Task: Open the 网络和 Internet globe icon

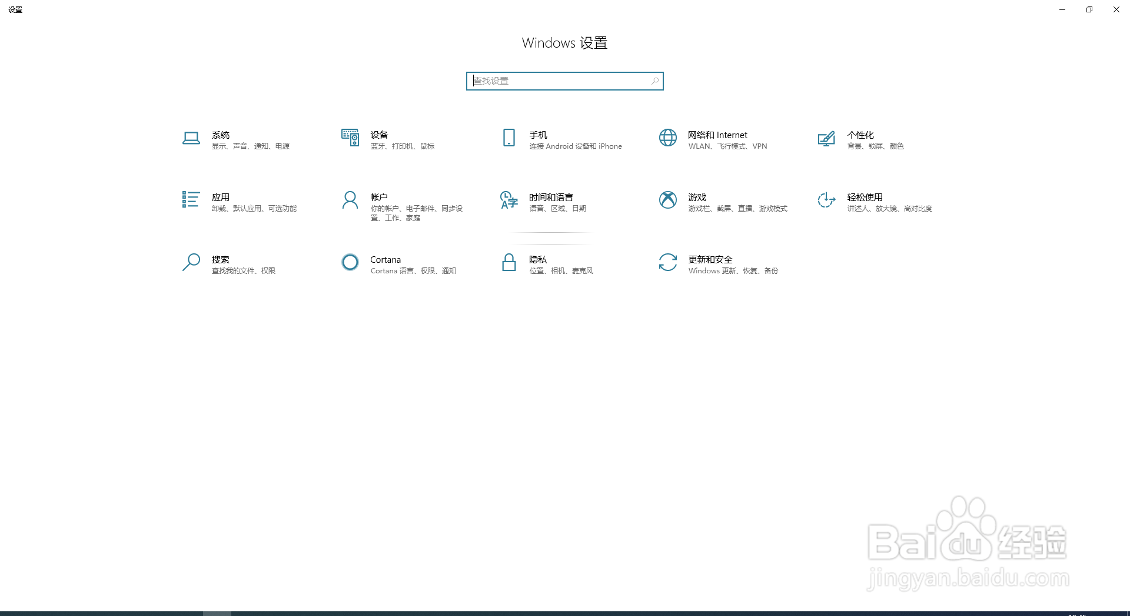Action: pos(668,138)
